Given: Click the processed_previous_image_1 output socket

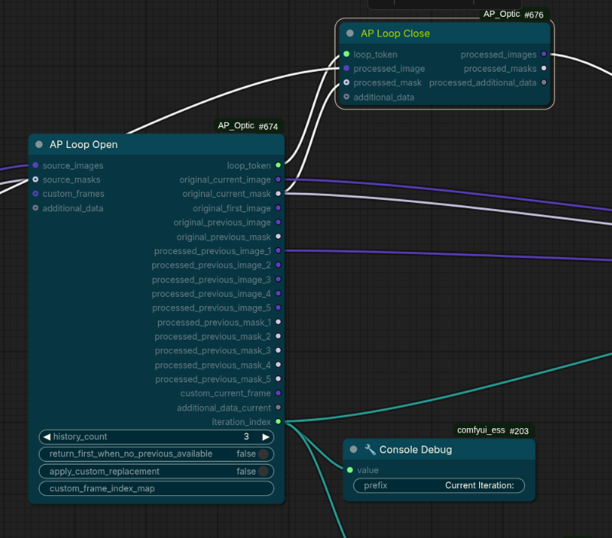Looking at the screenshot, I should (x=278, y=250).
